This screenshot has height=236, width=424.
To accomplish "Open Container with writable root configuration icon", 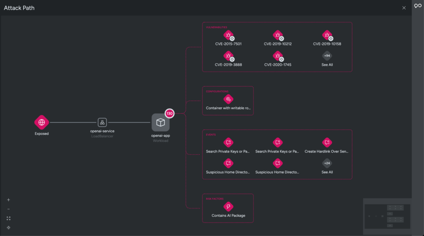I will (229, 99).
